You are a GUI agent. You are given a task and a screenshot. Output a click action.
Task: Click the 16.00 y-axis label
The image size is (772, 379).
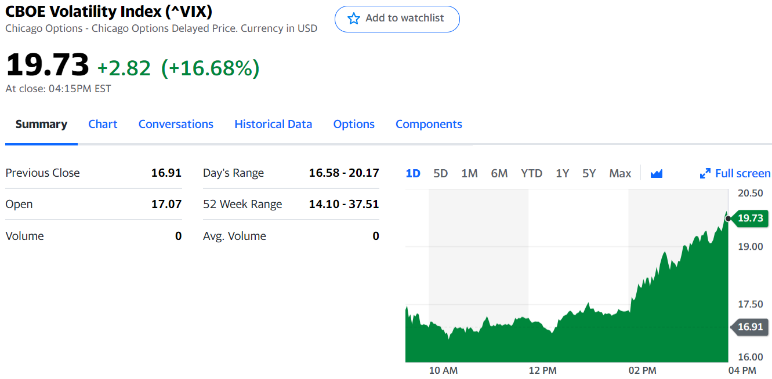(751, 358)
